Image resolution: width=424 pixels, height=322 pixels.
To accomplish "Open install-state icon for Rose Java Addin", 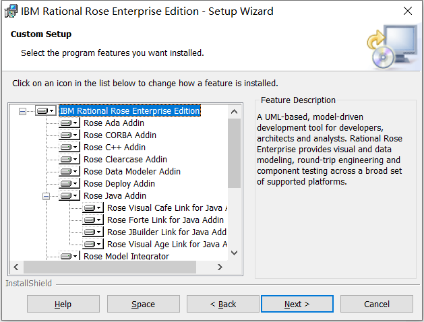I will click(69, 195).
